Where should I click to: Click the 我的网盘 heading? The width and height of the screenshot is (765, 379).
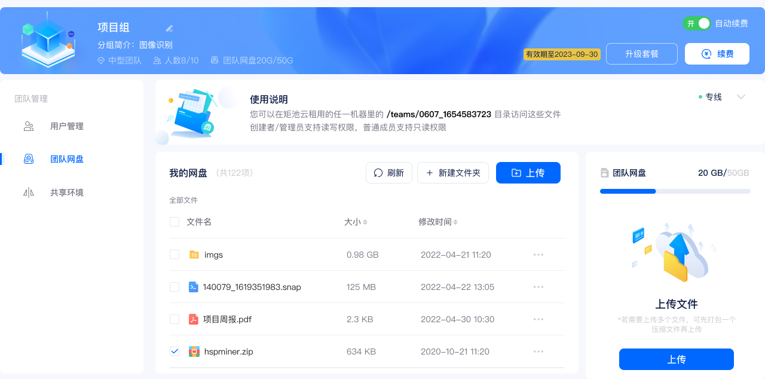(x=188, y=173)
